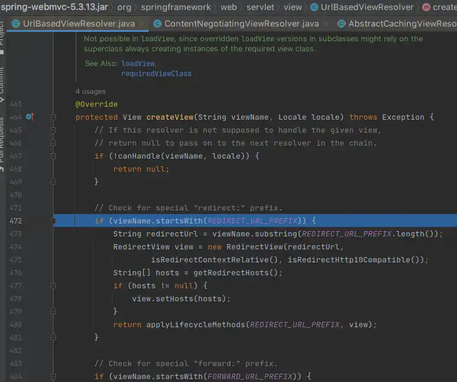Click 'return null;' statement
This screenshot has width=457, height=382.
[x=141, y=169]
